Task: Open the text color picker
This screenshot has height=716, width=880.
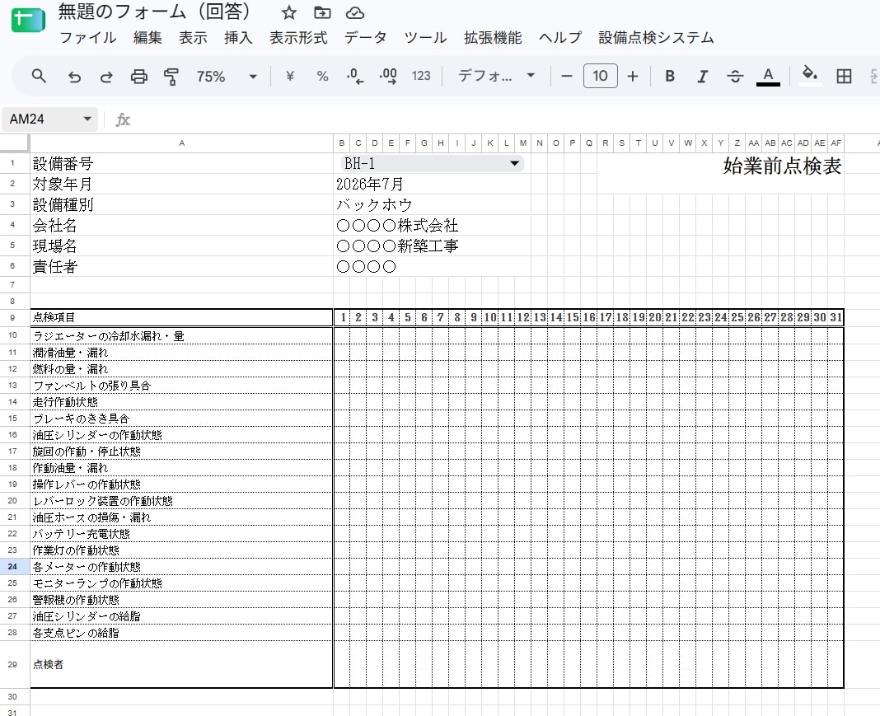Action: pos(768,76)
